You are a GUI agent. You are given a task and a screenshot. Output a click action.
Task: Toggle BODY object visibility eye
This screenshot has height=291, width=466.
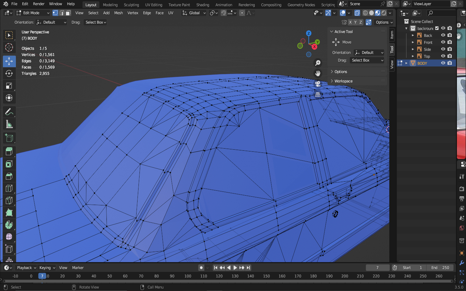[443, 63]
